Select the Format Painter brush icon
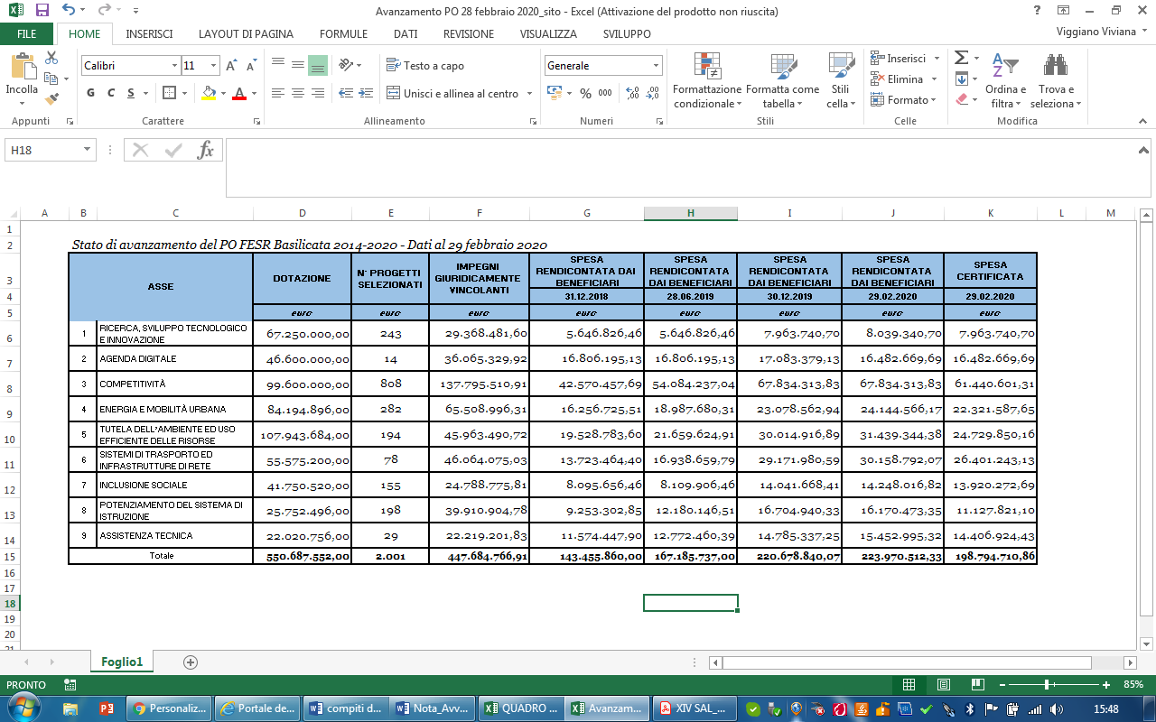 [51, 99]
